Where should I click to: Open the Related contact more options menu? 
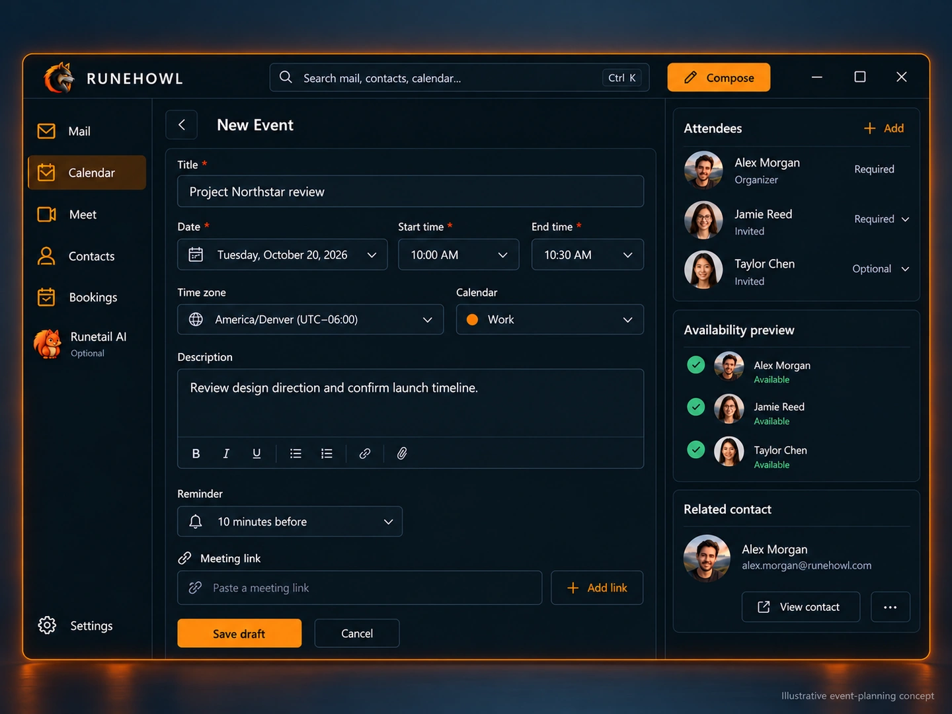(x=891, y=607)
